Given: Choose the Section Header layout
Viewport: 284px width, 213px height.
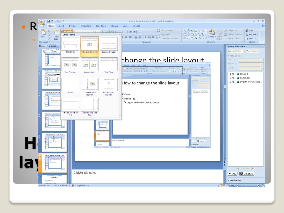Looking at the screenshot, I should [x=109, y=45].
